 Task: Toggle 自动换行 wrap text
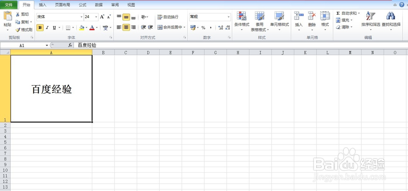pyautogui.click(x=168, y=17)
